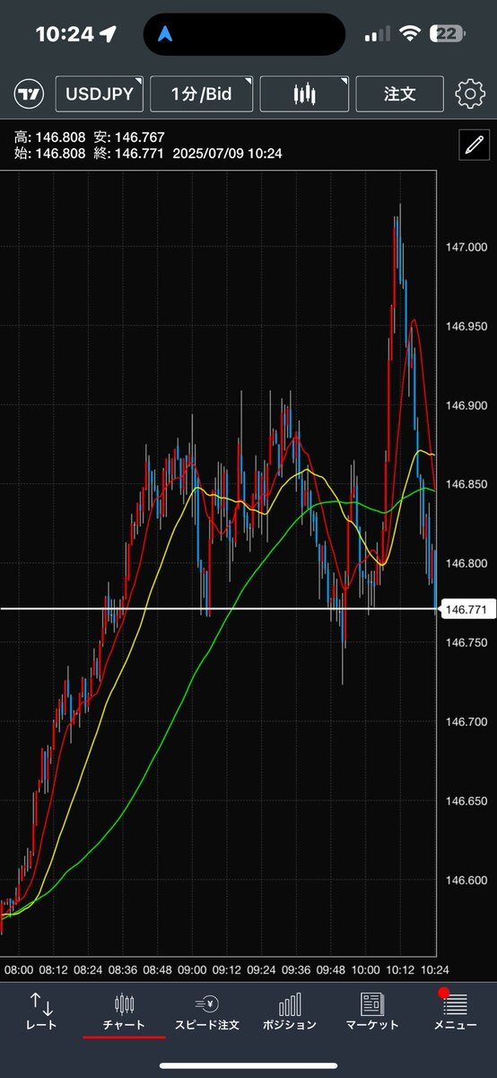
Task: Open the スピード注文 tab
Action: (x=207, y=1012)
